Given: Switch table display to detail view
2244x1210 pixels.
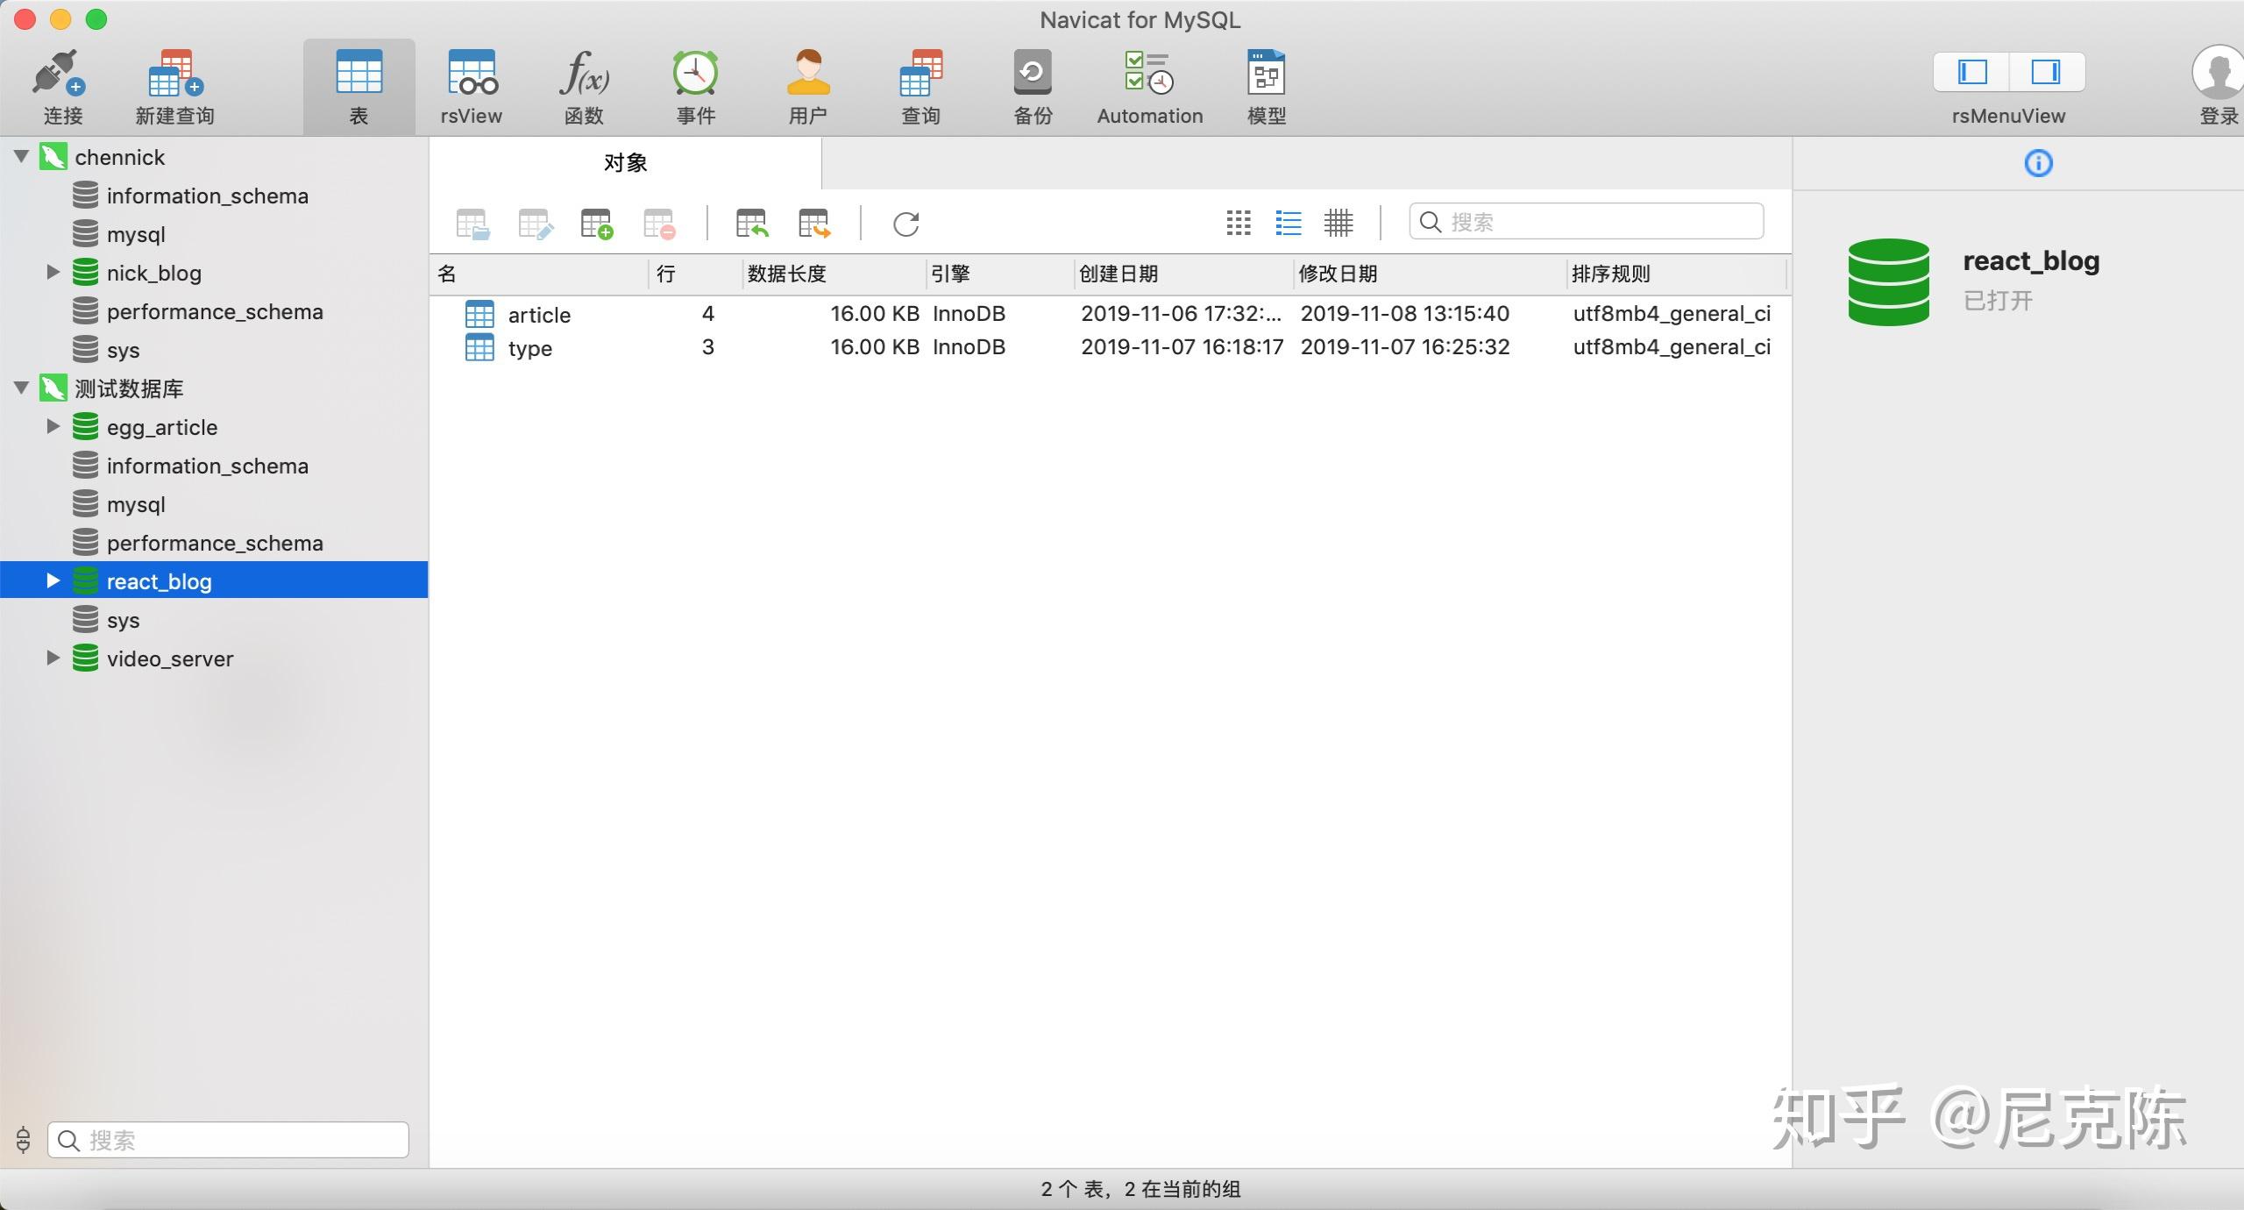Looking at the screenshot, I should [x=1339, y=224].
